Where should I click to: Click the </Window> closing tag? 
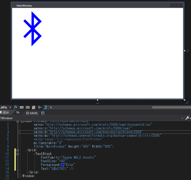pyautogui.click(x=27, y=176)
